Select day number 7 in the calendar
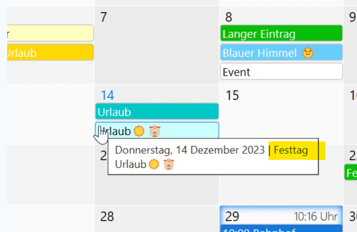The width and height of the screenshot is (357, 232). 104,18
